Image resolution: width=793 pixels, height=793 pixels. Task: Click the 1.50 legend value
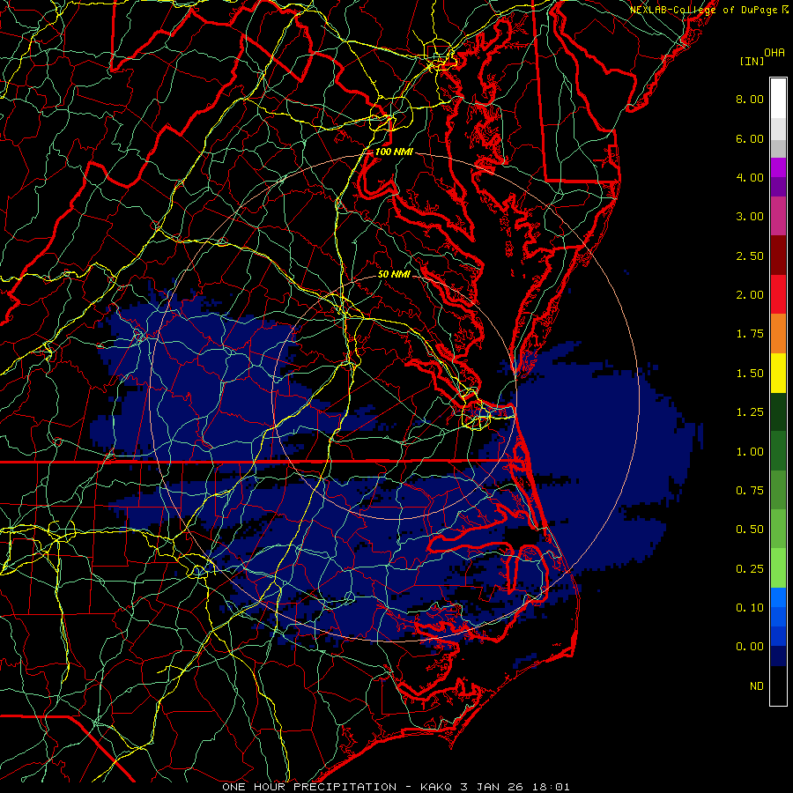[750, 374]
